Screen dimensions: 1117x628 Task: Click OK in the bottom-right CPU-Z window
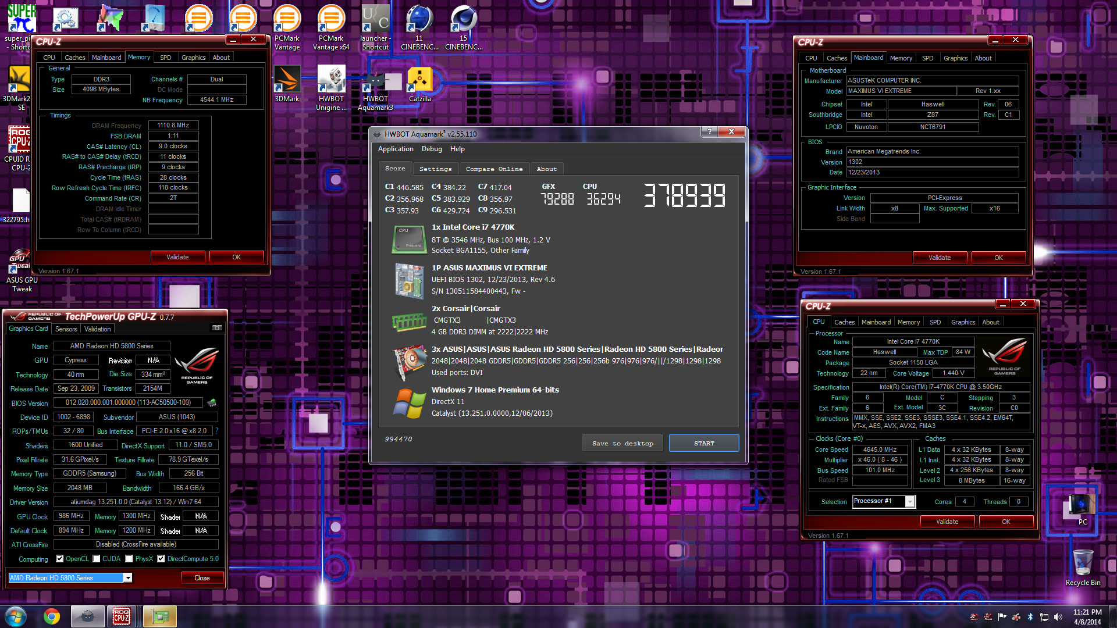coord(1006,522)
